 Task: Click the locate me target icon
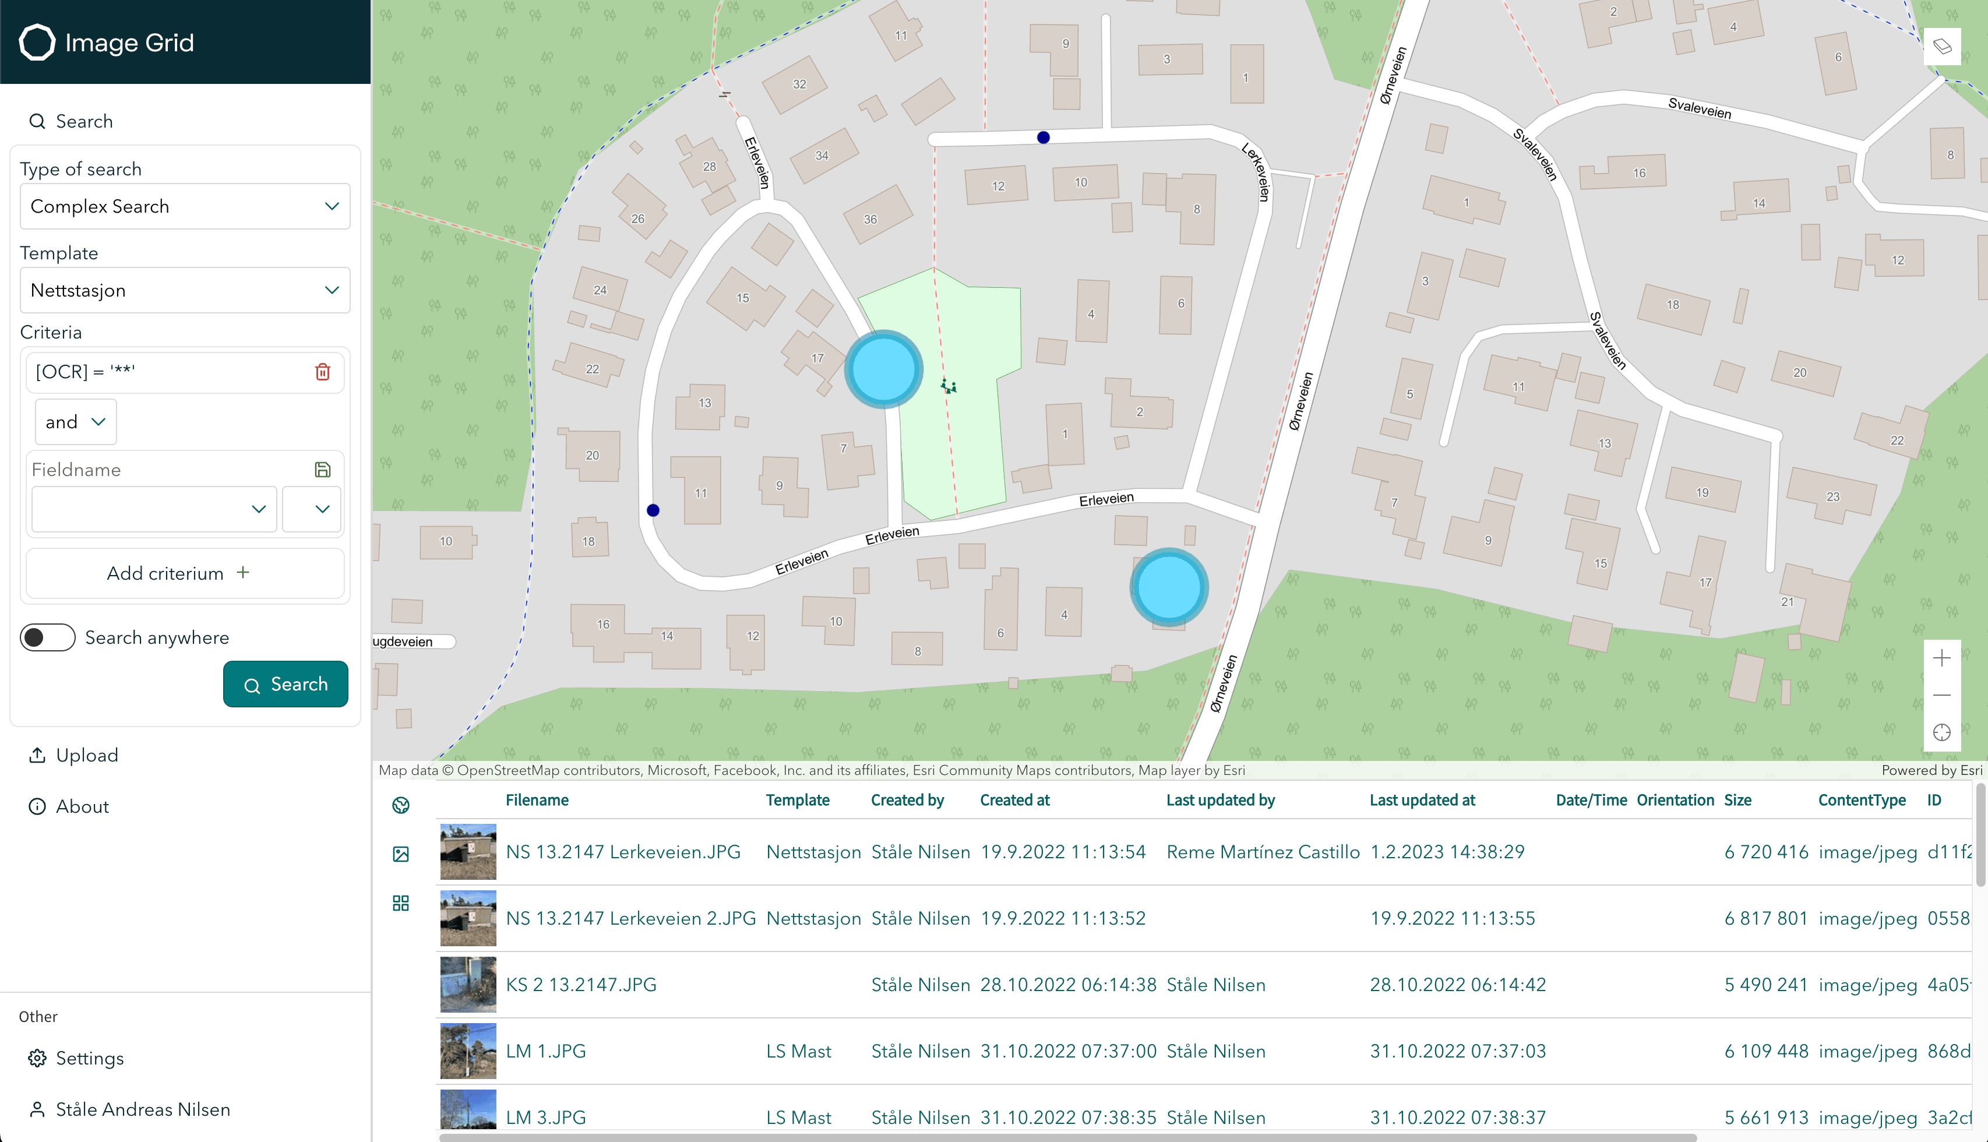(1942, 732)
